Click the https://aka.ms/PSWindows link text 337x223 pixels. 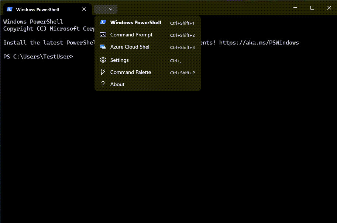click(x=259, y=43)
